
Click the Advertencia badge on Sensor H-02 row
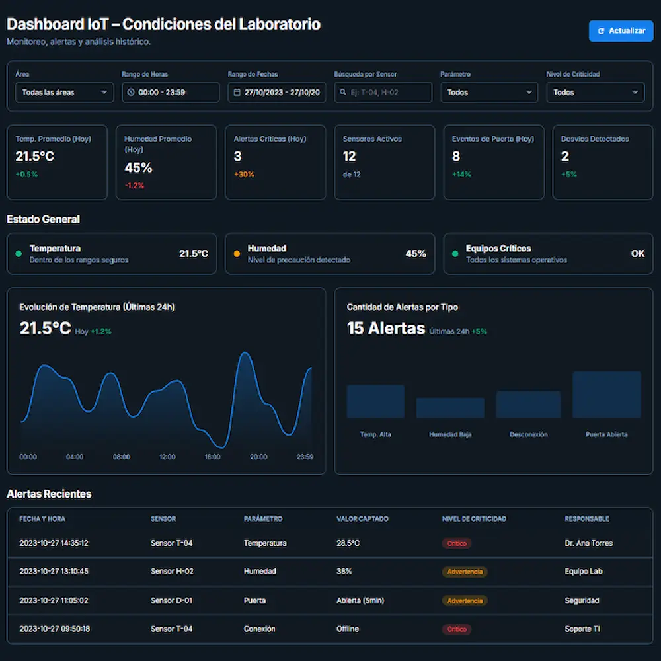point(465,571)
